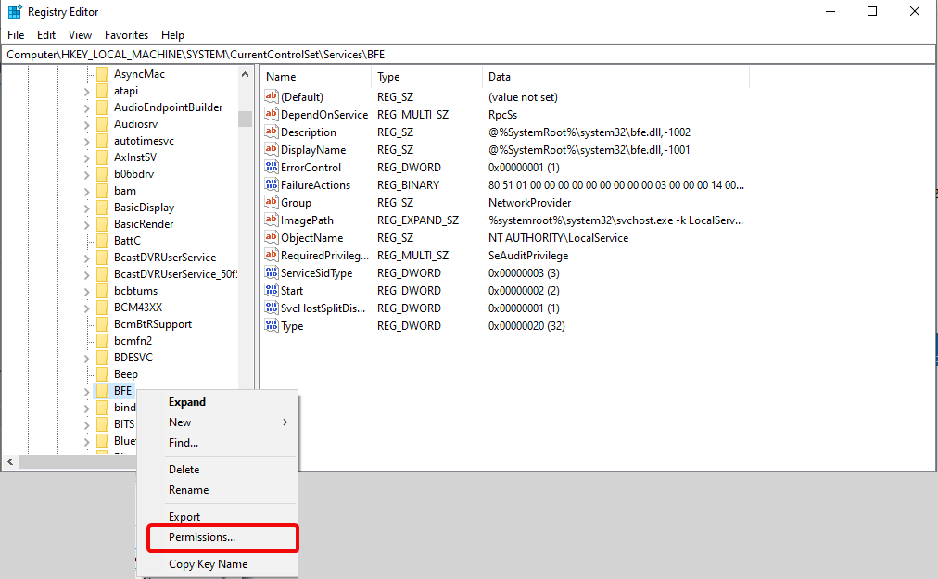
Task: Expand the Audiosrv key chevron
Action: (87, 125)
